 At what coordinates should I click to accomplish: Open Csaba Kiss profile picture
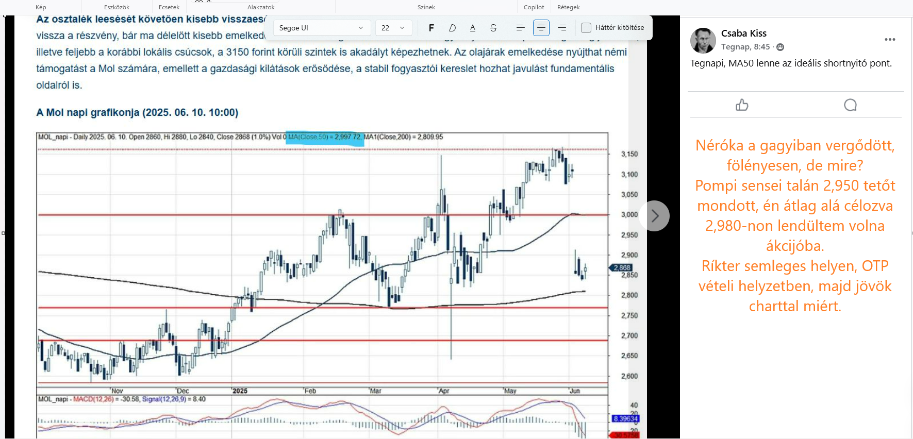tap(703, 41)
